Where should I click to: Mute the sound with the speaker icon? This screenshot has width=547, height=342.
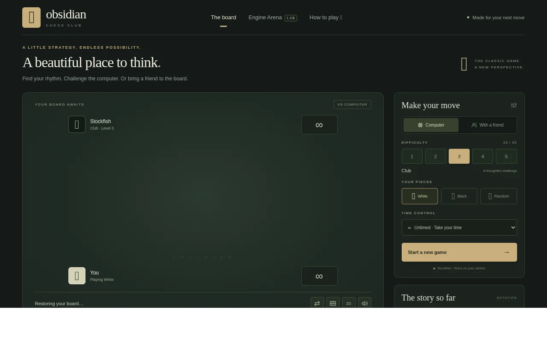click(365, 303)
